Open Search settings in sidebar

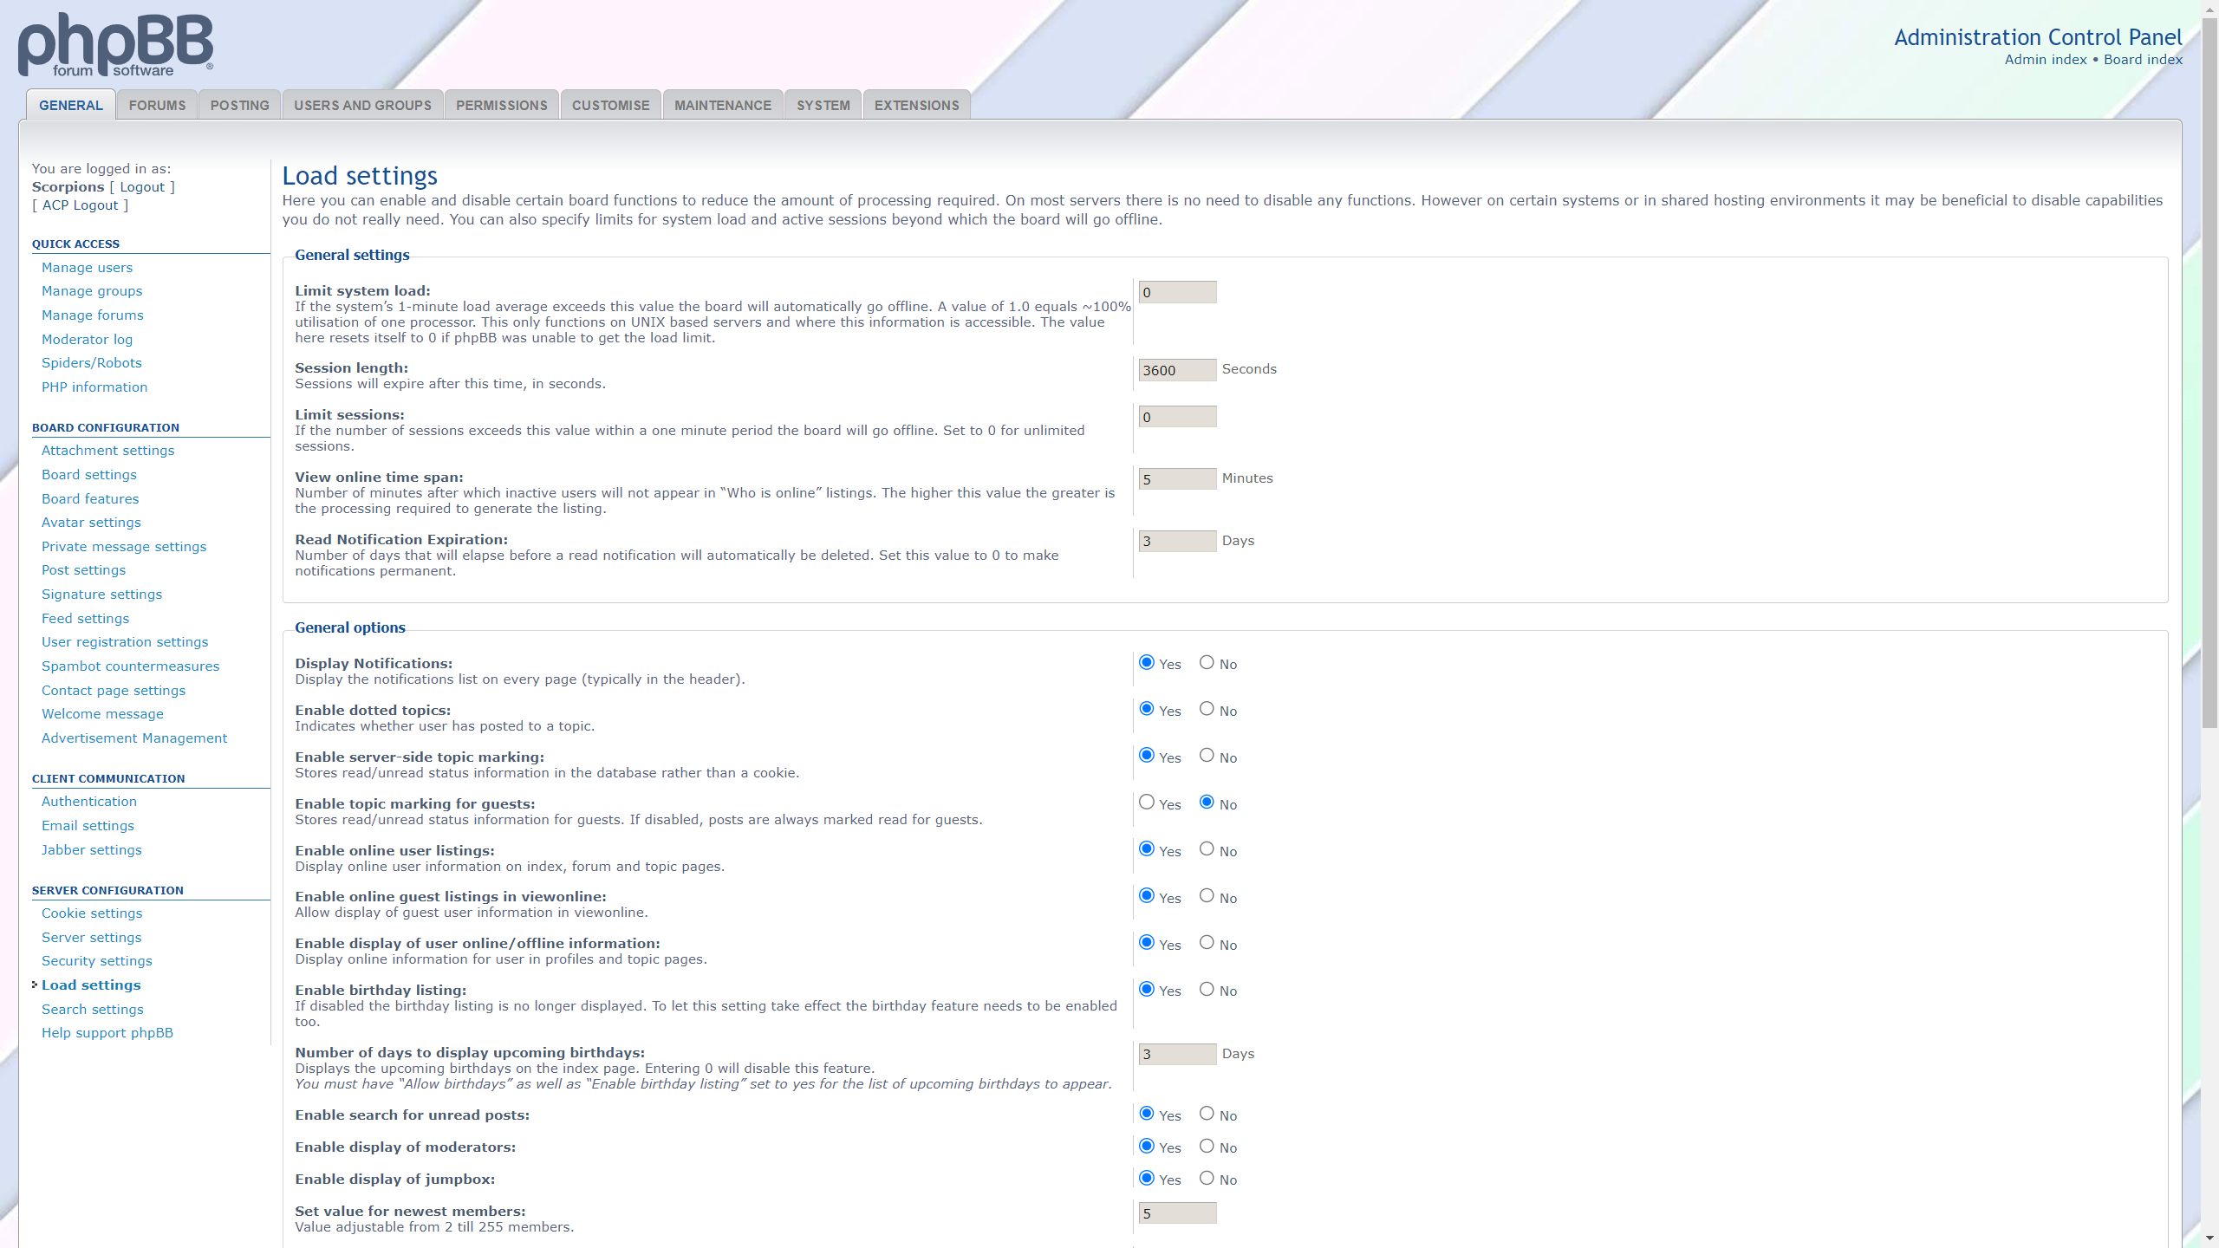93,1010
